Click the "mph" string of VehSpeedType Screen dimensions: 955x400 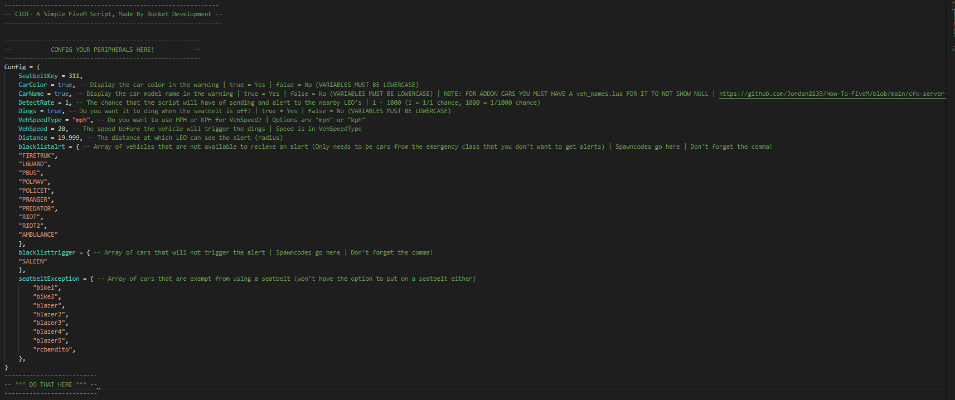click(81, 120)
